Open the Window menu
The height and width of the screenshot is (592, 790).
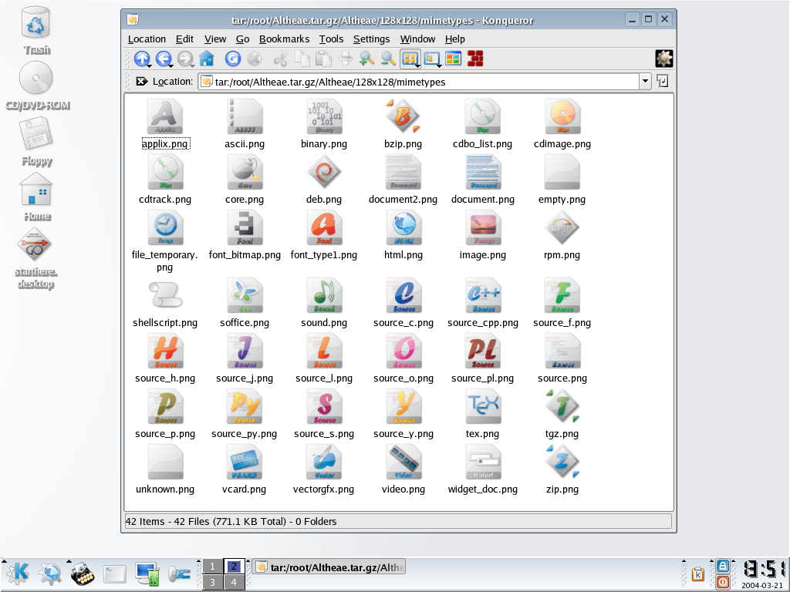(417, 39)
